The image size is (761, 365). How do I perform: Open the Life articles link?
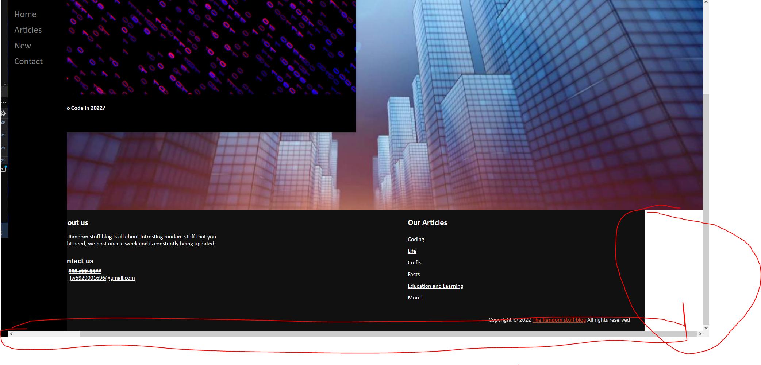pyautogui.click(x=412, y=251)
